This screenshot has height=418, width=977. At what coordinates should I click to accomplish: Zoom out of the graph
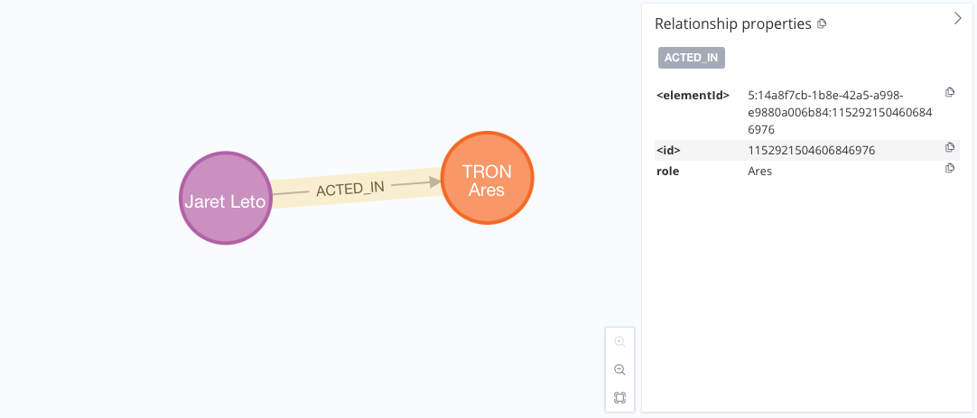coord(619,369)
